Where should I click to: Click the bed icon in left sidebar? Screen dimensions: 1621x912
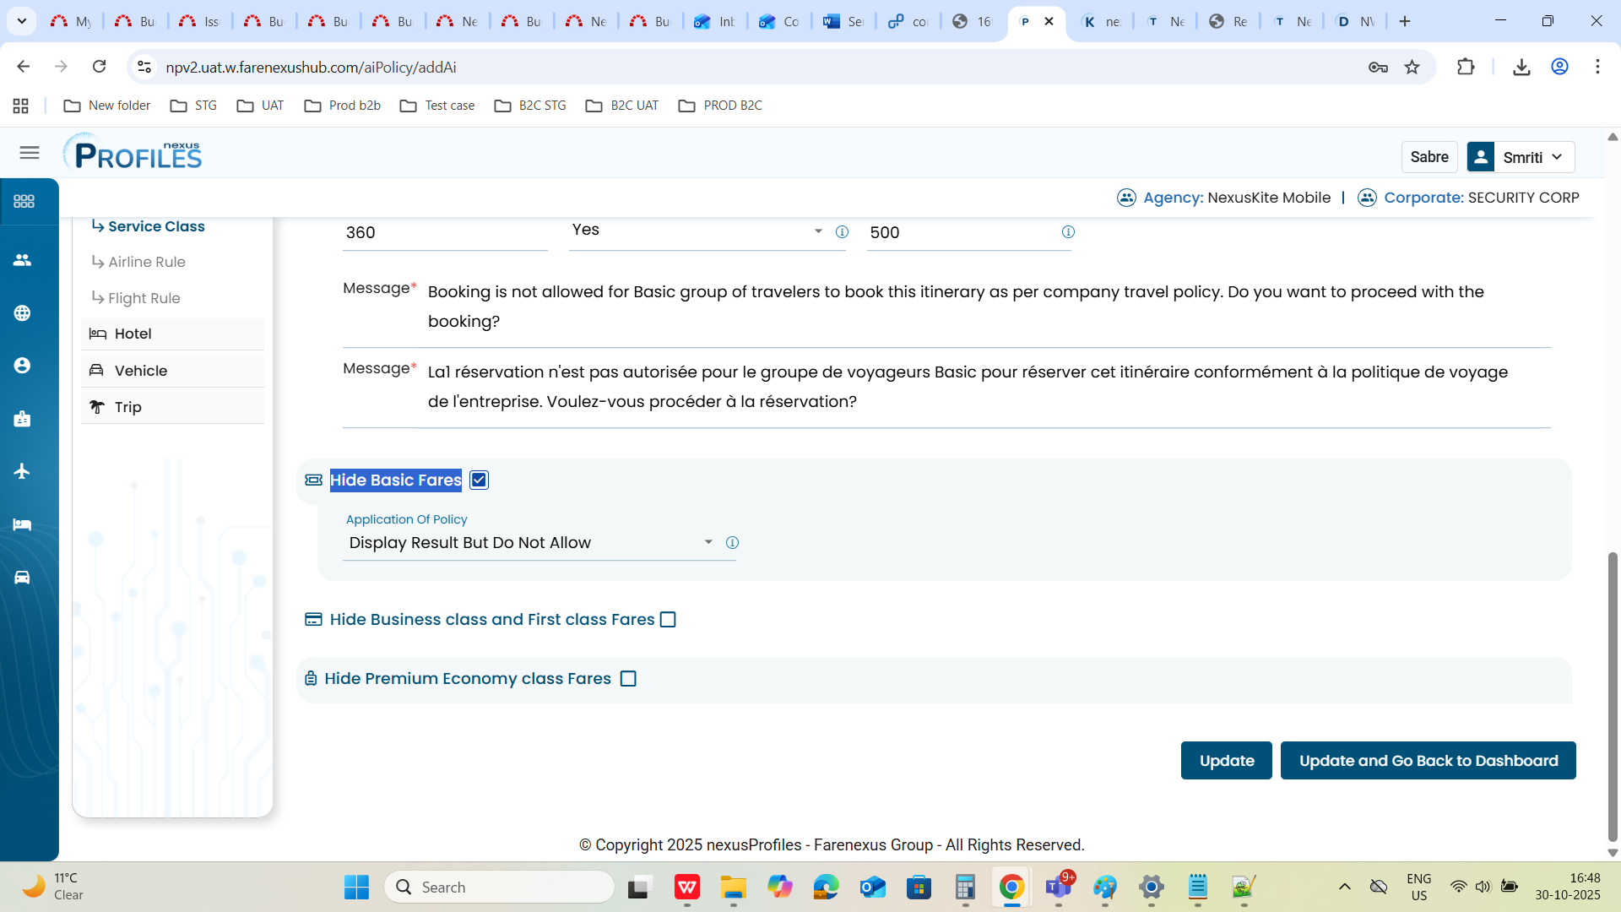pyautogui.click(x=23, y=524)
